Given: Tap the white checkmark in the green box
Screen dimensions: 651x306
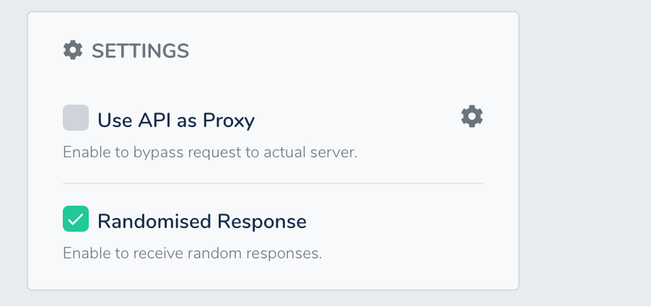Looking at the screenshot, I should 76,219.
